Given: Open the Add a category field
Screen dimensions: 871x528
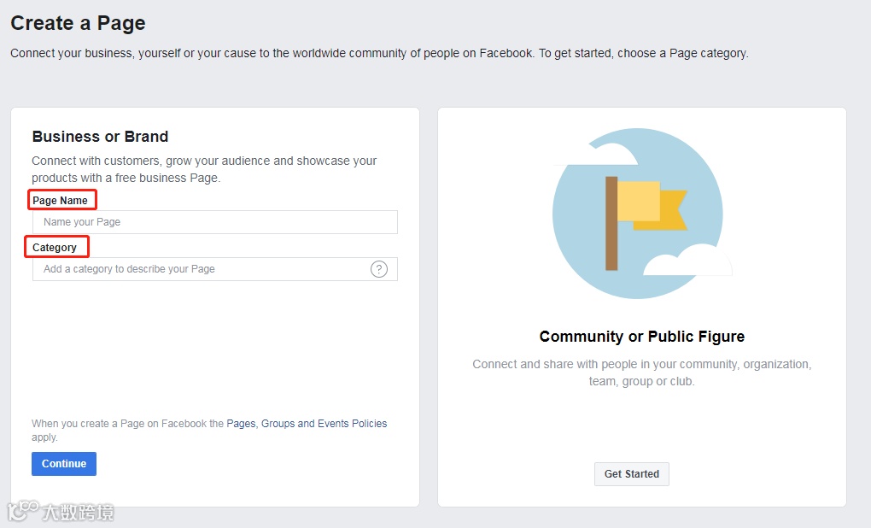Looking at the screenshot, I should click(x=202, y=269).
